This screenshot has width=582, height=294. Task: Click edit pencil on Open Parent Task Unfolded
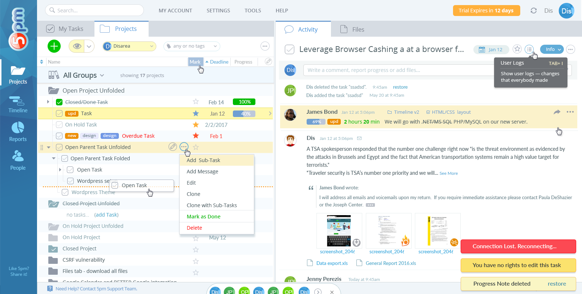(173, 147)
